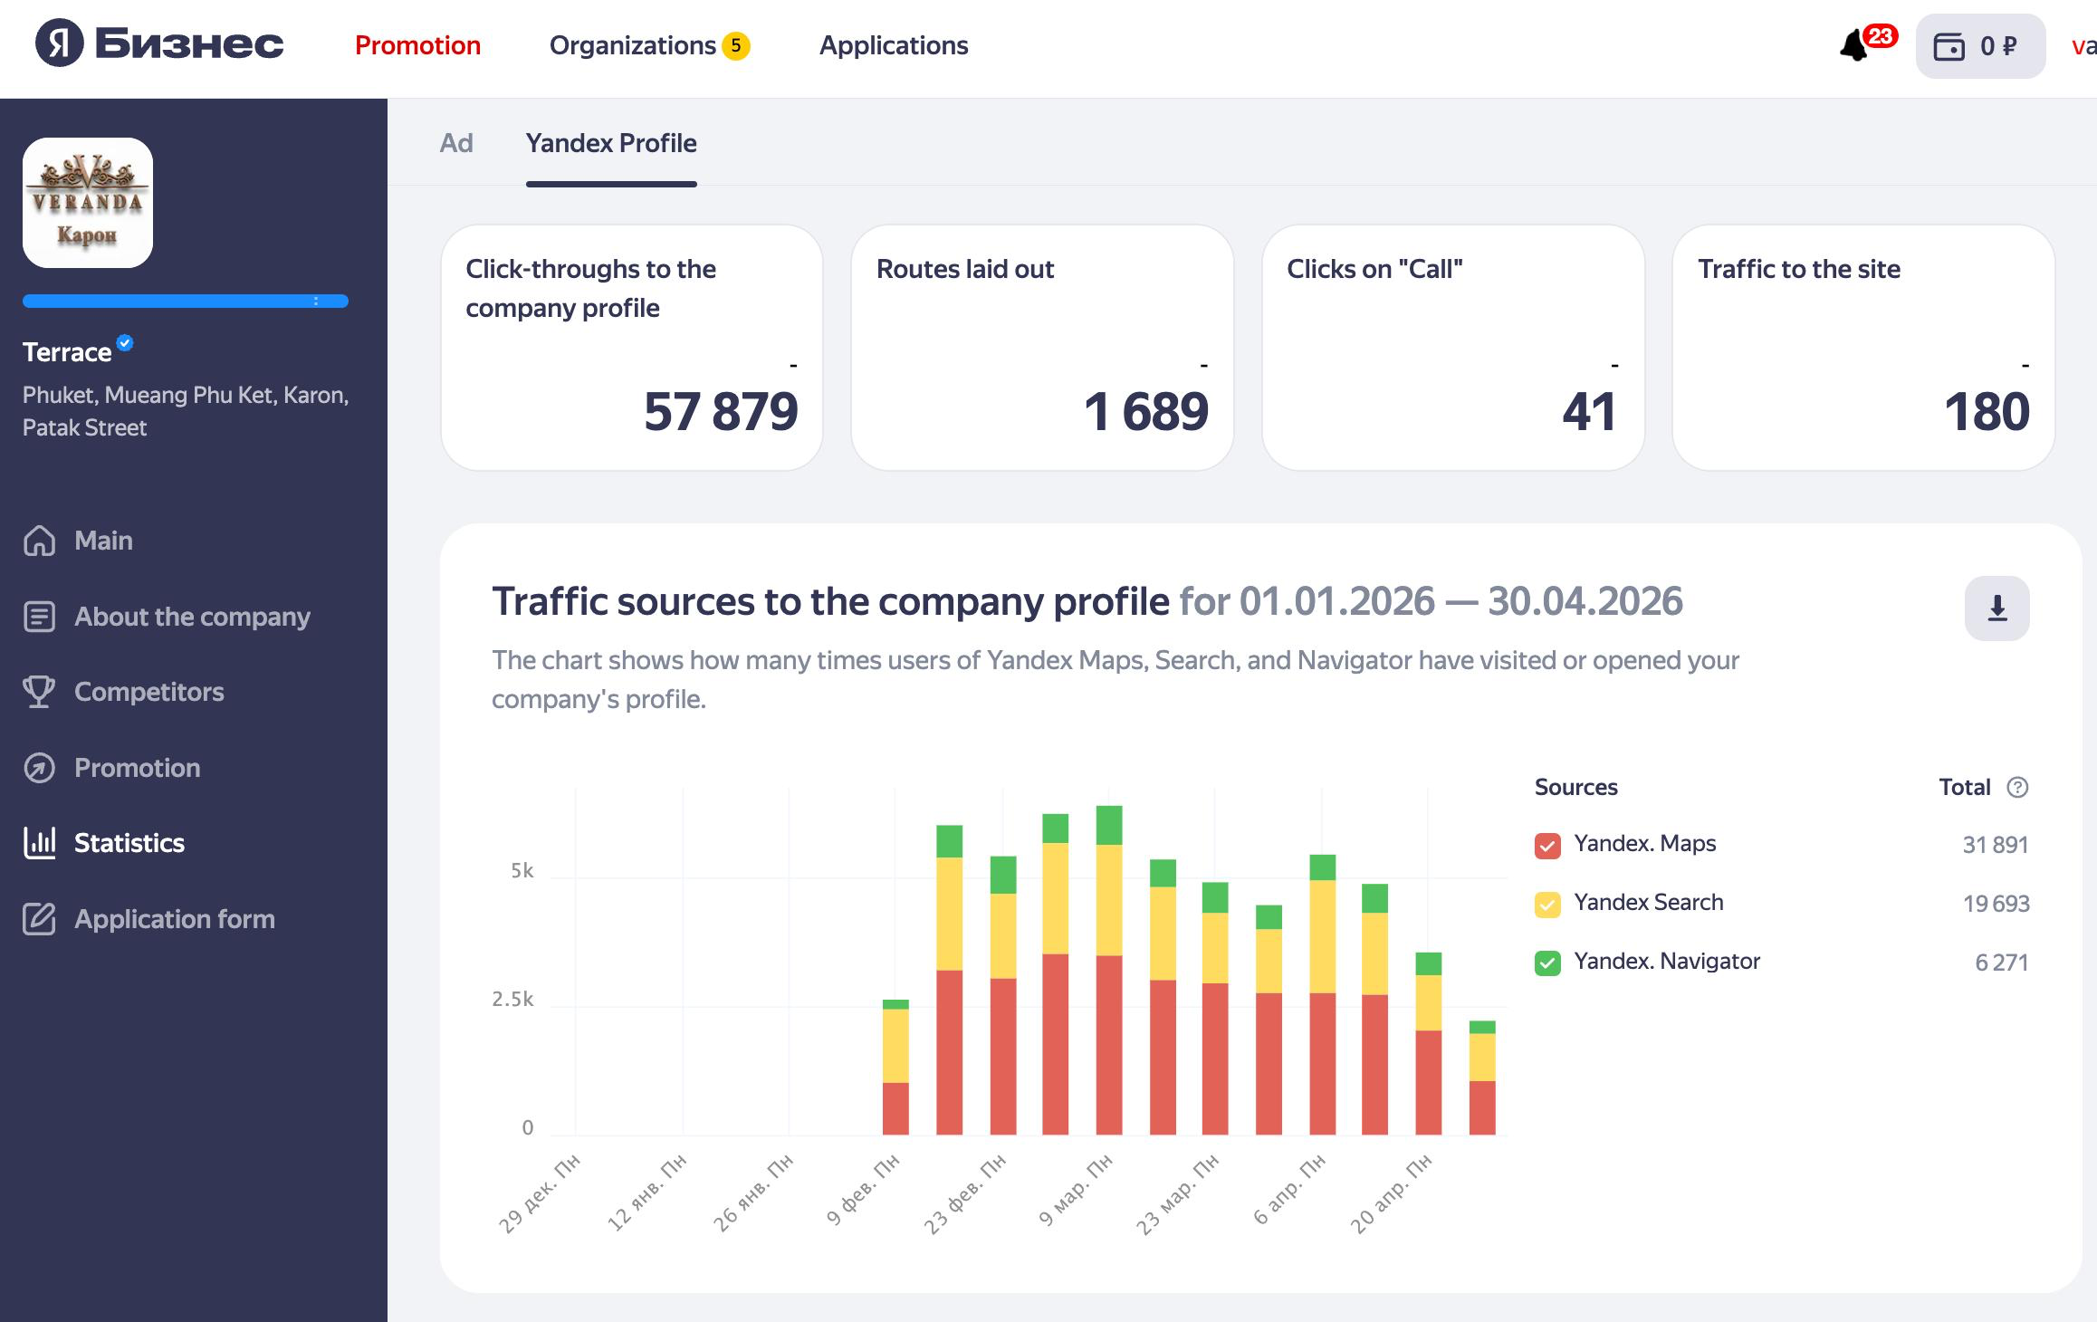Click the About the company document icon
Screen dimensions: 2097x1322
pyautogui.click(x=39, y=617)
